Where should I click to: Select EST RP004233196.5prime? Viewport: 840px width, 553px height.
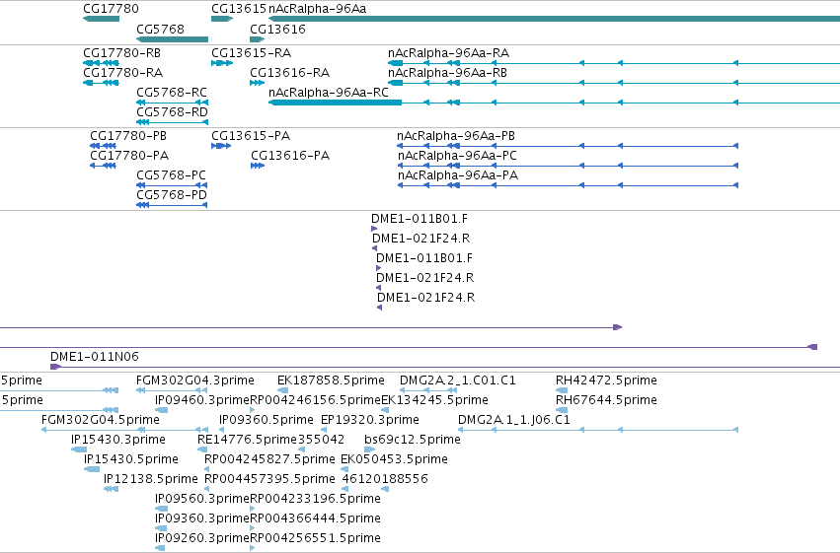(316, 499)
